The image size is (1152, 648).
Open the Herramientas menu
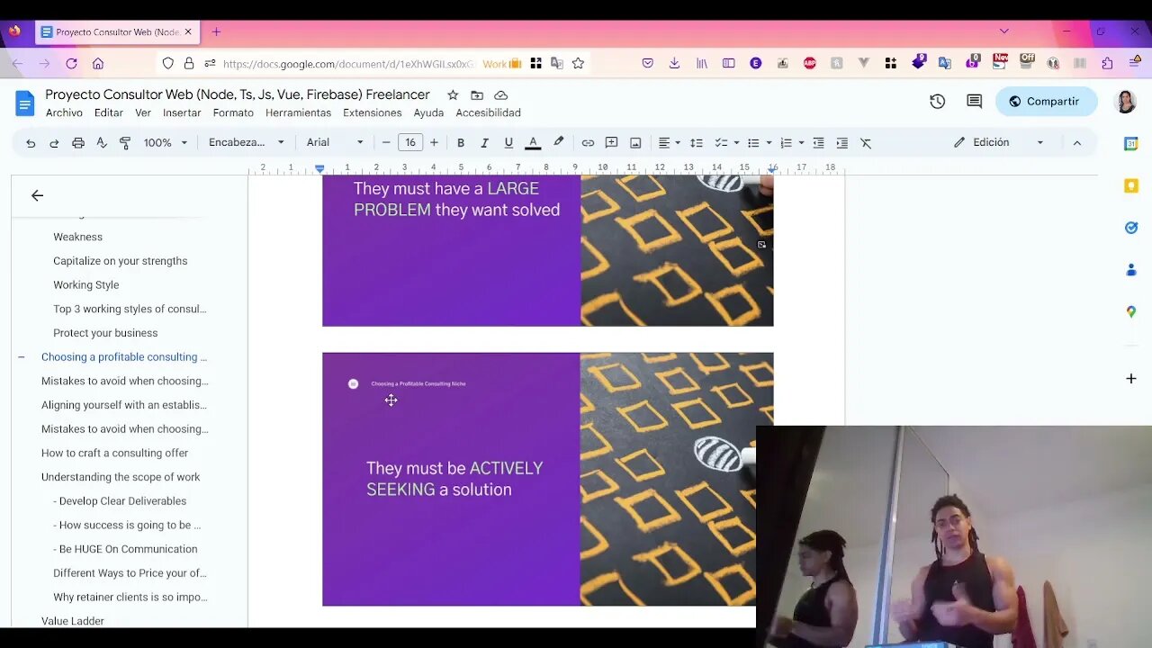coord(298,113)
